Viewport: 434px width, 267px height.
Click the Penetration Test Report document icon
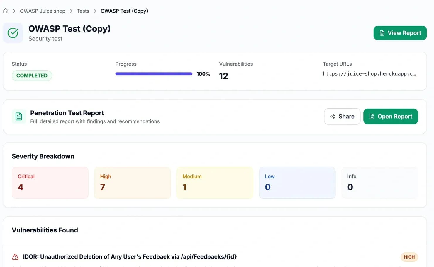[19, 117]
